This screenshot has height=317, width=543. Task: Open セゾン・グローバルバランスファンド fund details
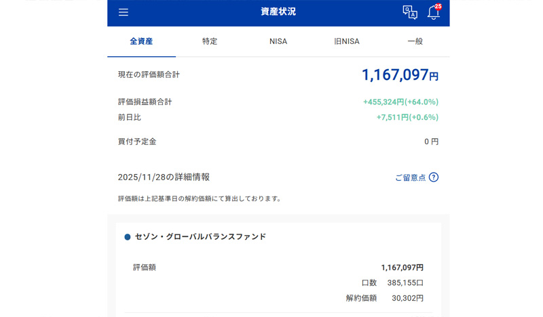pyautogui.click(x=200, y=237)
